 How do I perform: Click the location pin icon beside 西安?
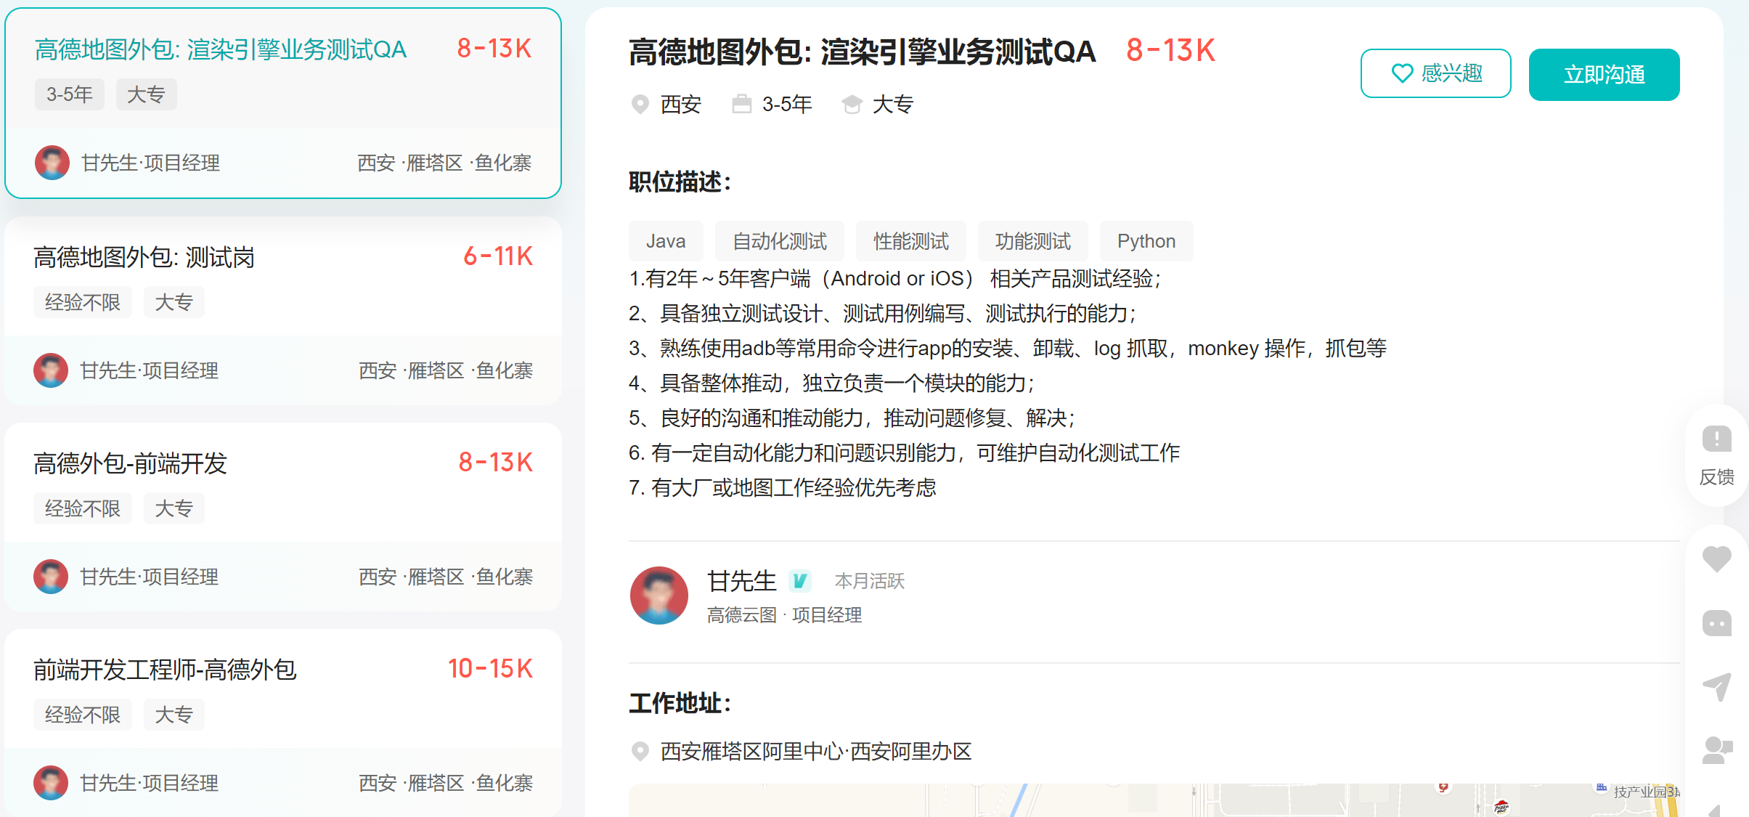[x=640, y=105]
